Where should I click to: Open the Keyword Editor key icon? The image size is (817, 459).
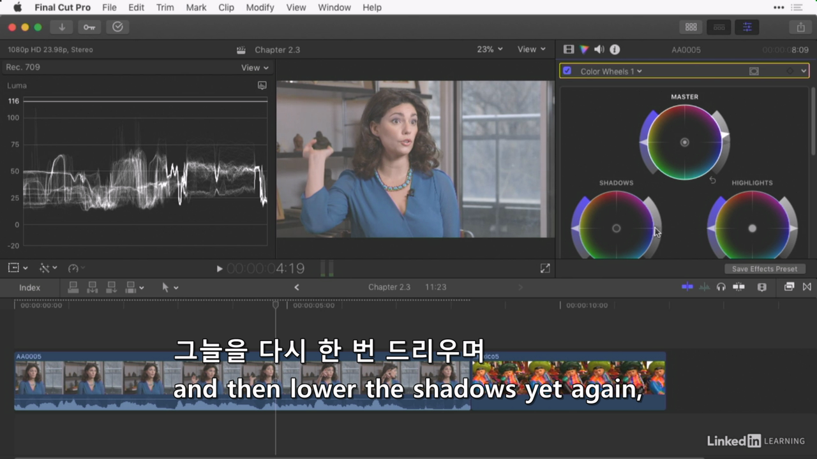click(x=89, y=27)
